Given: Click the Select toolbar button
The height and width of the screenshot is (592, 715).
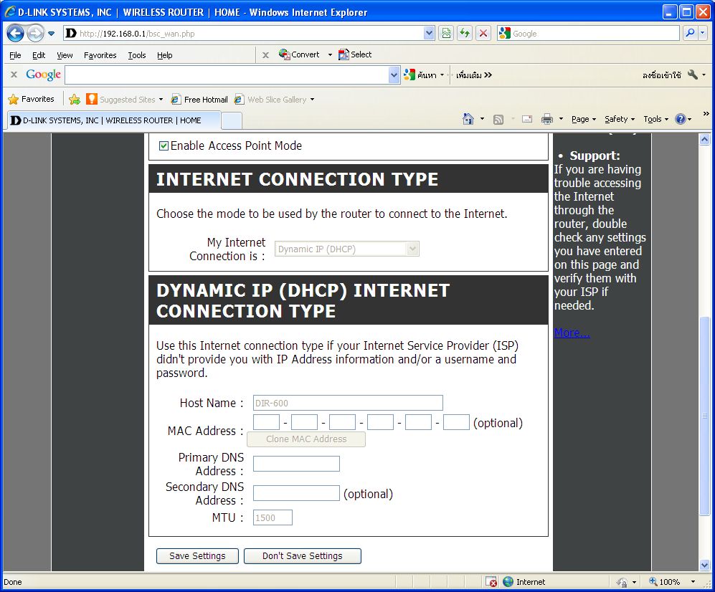Looking at the screenshot, I should [355, 54].
